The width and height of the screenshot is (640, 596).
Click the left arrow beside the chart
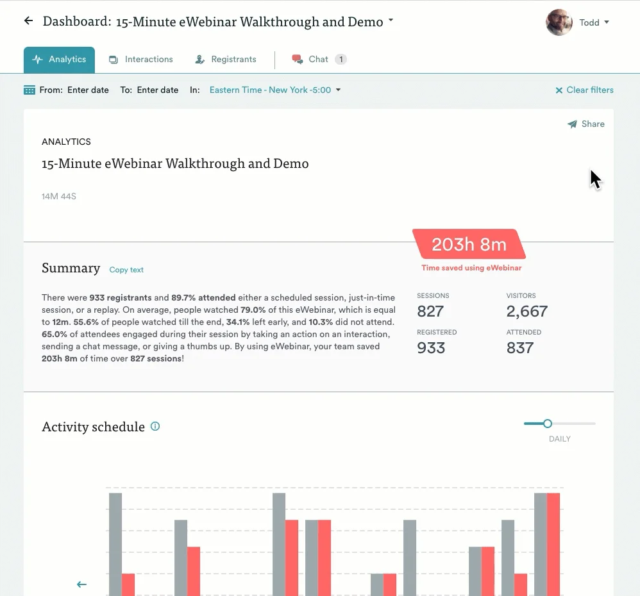tap(81, 584)
